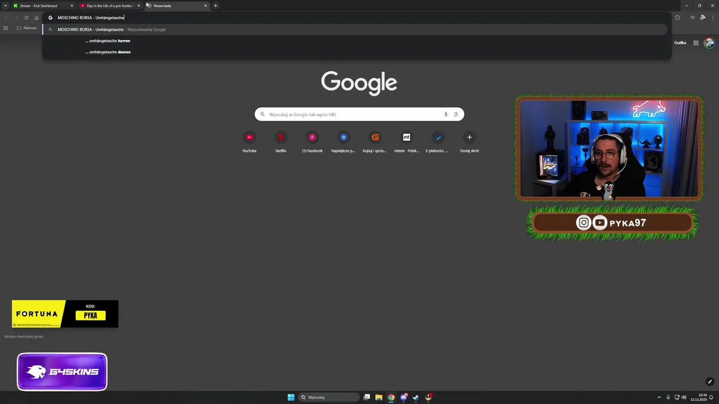The image size is (719, 404).
Task: Open the volume speaker tray icon
Action: (684, 397)
